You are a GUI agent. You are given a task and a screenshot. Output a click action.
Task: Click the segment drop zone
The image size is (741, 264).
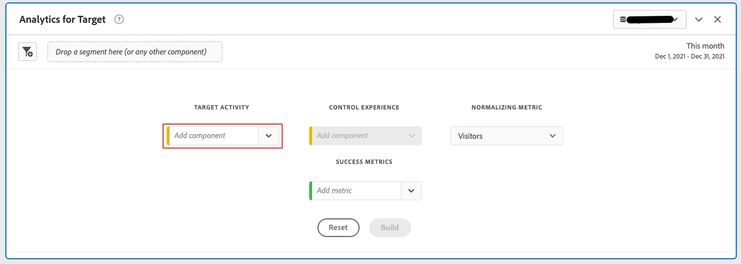(135, 52)
